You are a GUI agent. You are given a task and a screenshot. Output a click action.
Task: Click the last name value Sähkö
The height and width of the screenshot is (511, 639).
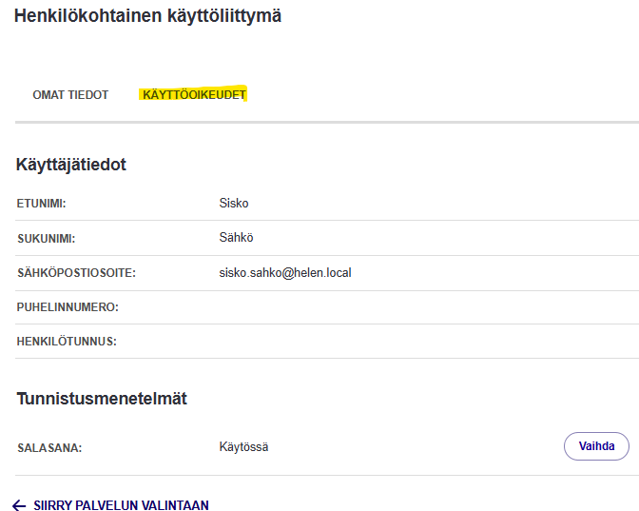tap(236, 238)
